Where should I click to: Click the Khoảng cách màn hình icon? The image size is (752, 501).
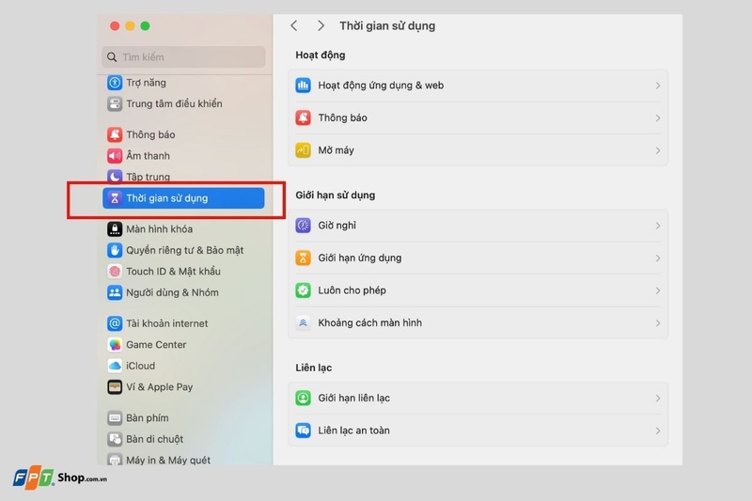point(303,323)
